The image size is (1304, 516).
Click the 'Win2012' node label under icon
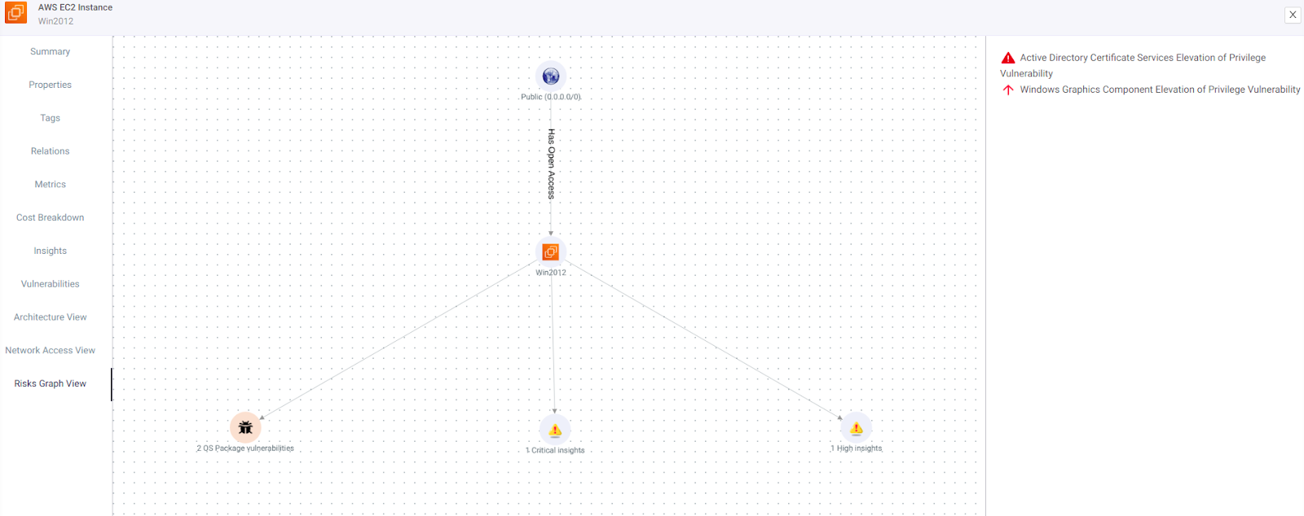pyautogui.click(x=551, y=273)
